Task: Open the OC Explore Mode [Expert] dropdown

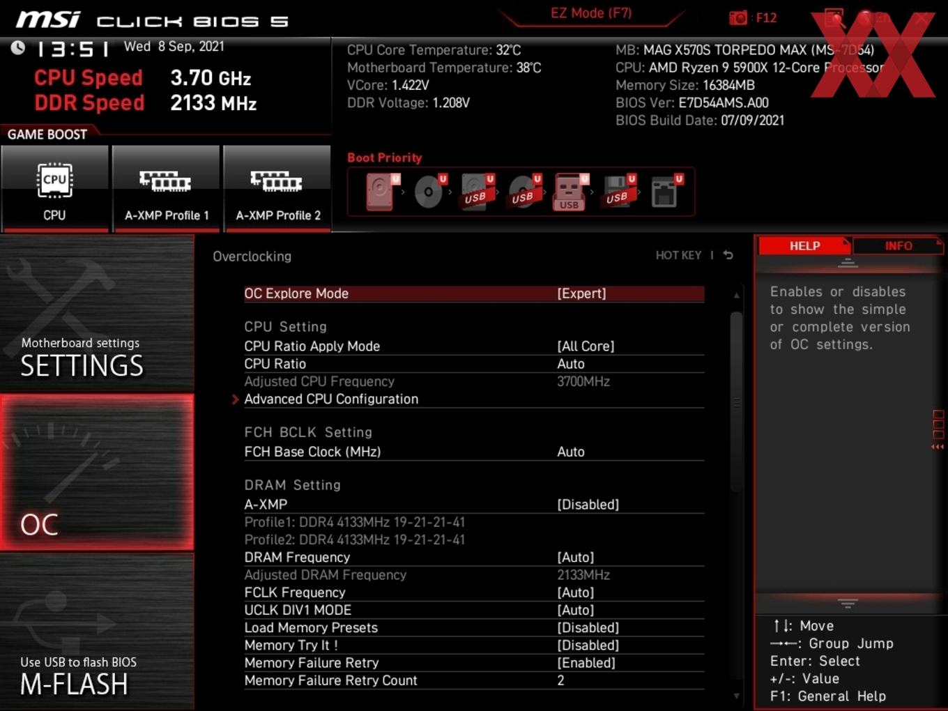Action: click(581, 293)
